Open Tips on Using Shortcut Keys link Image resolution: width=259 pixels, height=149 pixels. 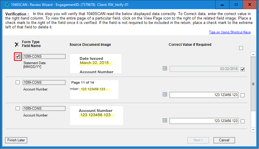click(230, 32)
